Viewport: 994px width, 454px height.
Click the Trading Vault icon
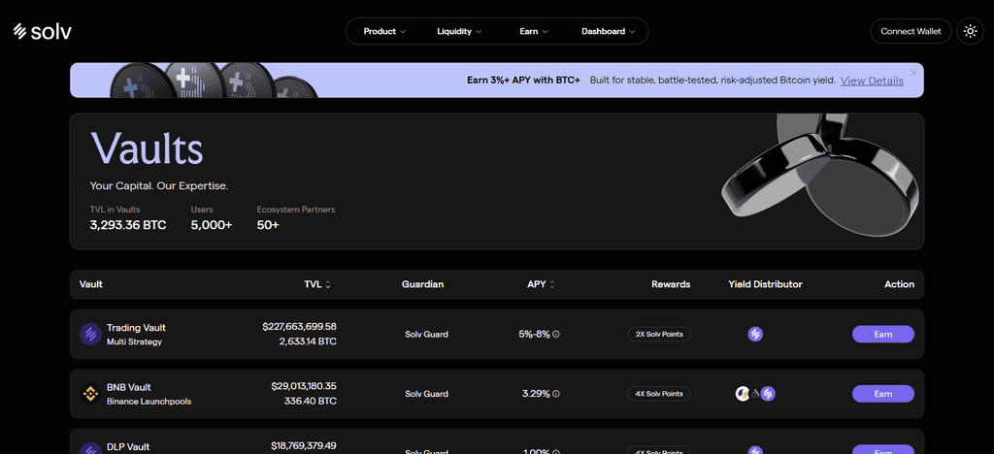(90, 334)
